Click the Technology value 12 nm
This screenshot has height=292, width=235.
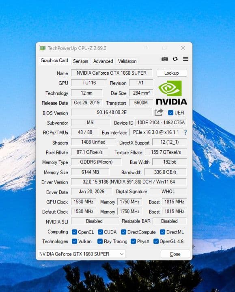click(87, 93)
